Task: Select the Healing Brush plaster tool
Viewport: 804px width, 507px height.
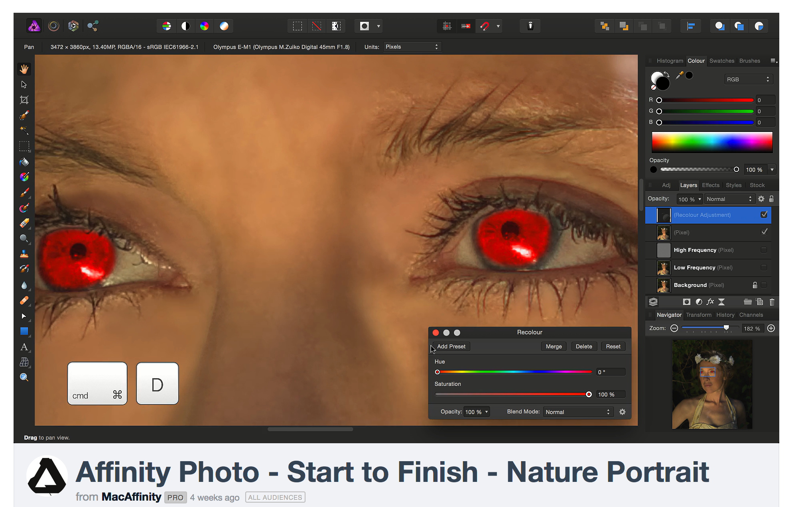Action: [24, 301]
